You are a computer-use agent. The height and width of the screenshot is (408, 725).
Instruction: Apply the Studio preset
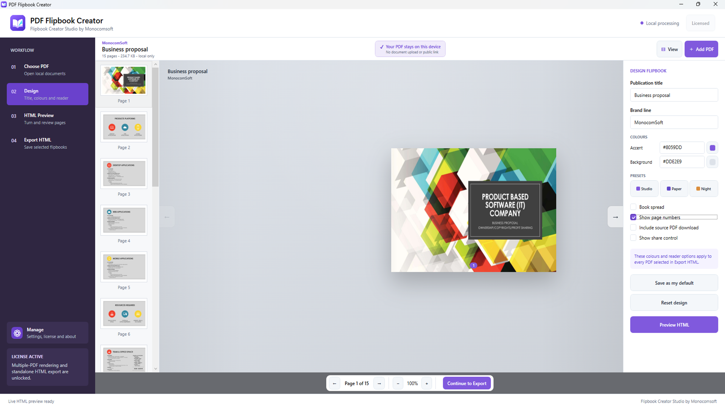(644, 189)
